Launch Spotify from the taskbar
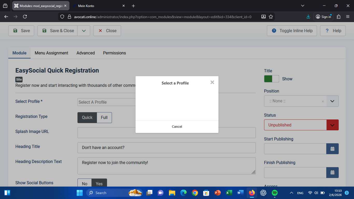 275,193
